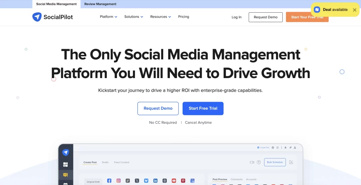Open the dashboard grid icon in sidebar

(x=66, y=164)
